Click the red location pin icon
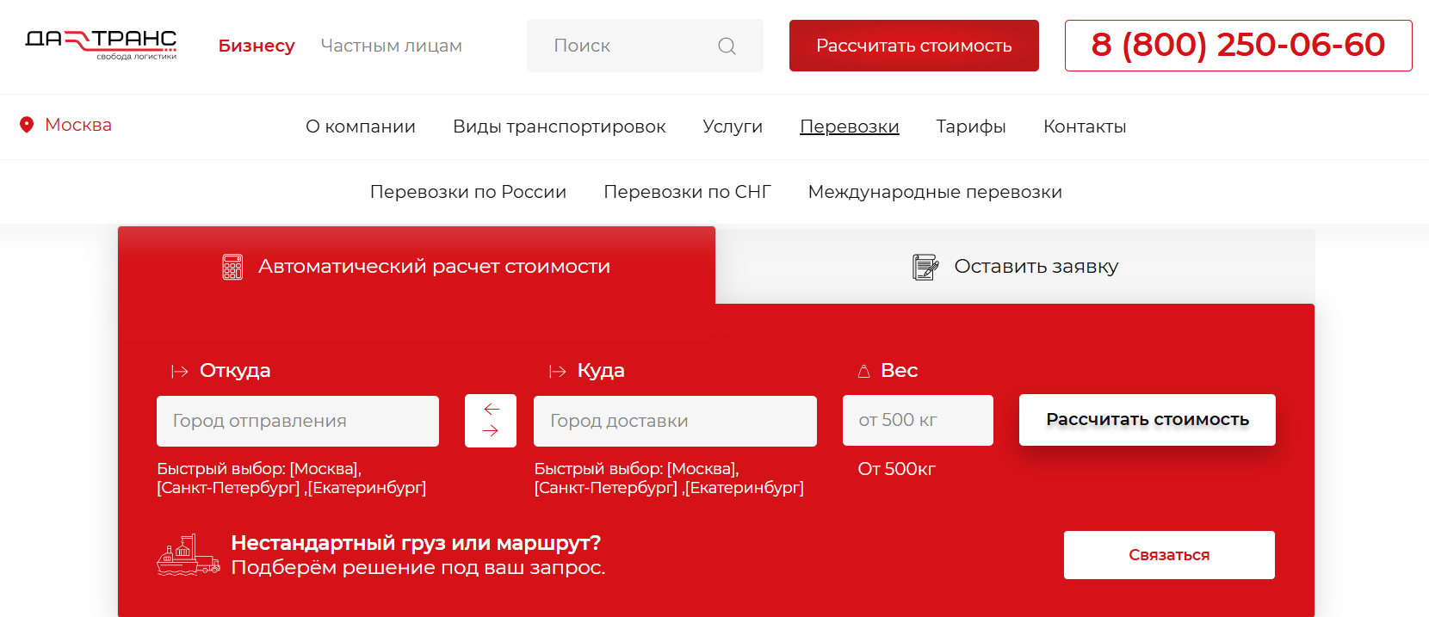The height and width of the screenshot is (617, 1429). pos(27,125)
